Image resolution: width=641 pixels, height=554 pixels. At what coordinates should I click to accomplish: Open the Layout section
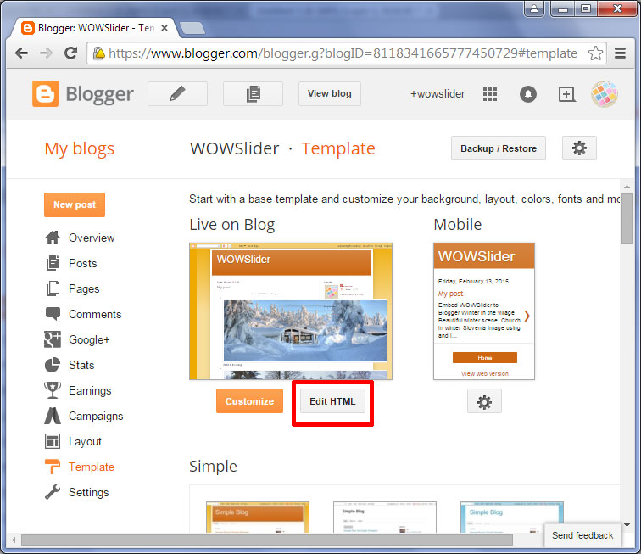(85, 441)
